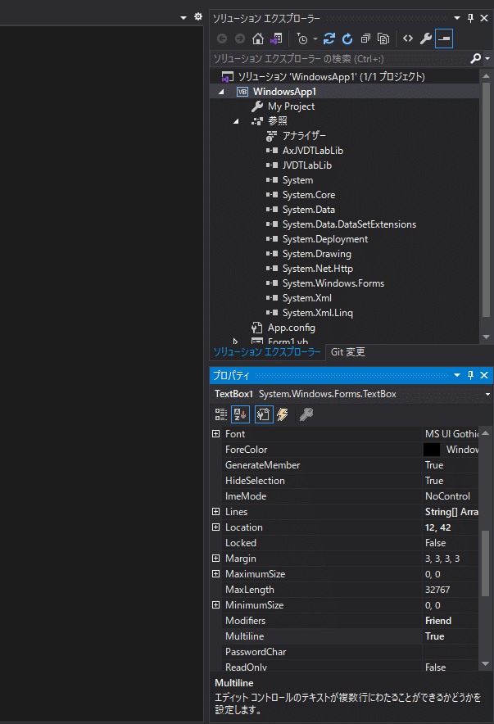Select the 'WindowsApp1' solution node

tap(331, 77)
